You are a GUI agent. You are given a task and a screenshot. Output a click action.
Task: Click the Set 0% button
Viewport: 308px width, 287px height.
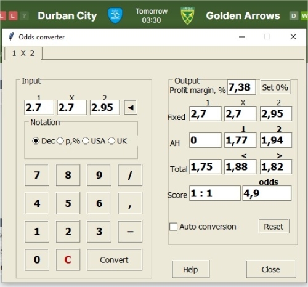[275, 87]
